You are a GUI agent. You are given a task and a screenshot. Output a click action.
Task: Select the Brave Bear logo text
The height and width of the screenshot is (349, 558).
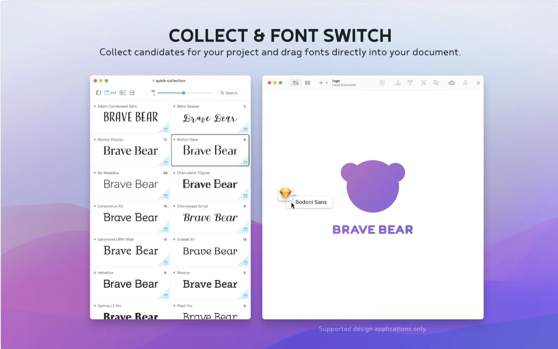pyautogui.click(x=373, y=230)
